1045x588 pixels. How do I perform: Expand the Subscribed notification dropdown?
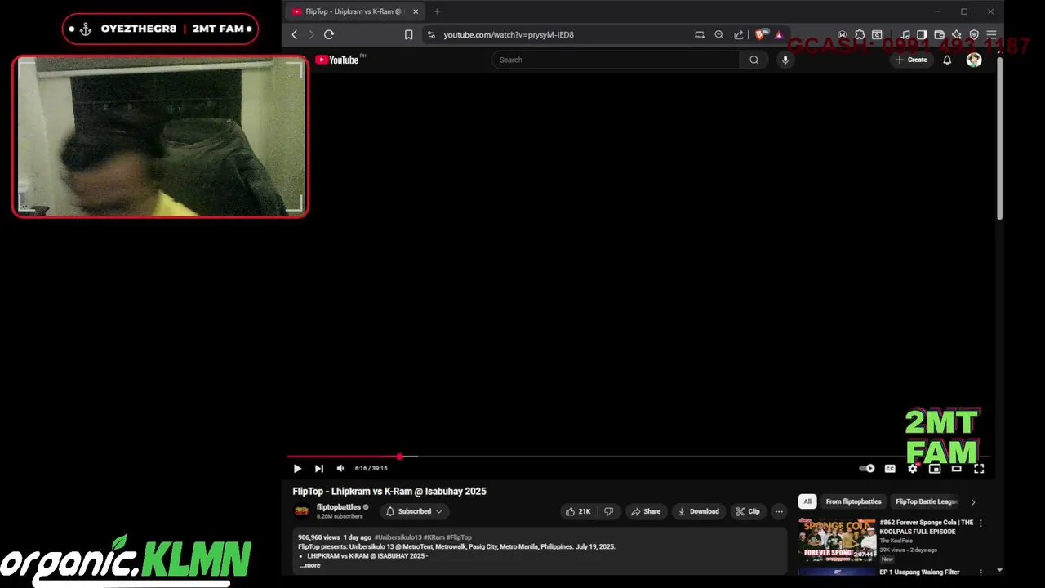414,511
